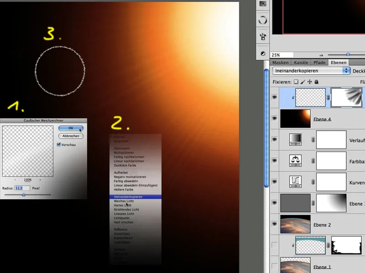Click the Ebene 1 layer name
This screenshot has width=365, height=273.
tap(322, 267)
